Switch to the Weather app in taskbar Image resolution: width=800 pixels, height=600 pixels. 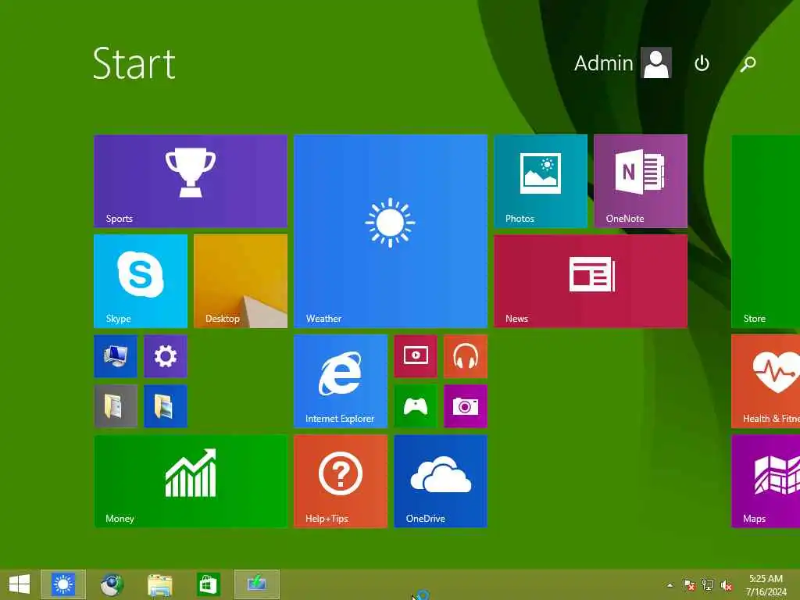(x=63, y=584)
